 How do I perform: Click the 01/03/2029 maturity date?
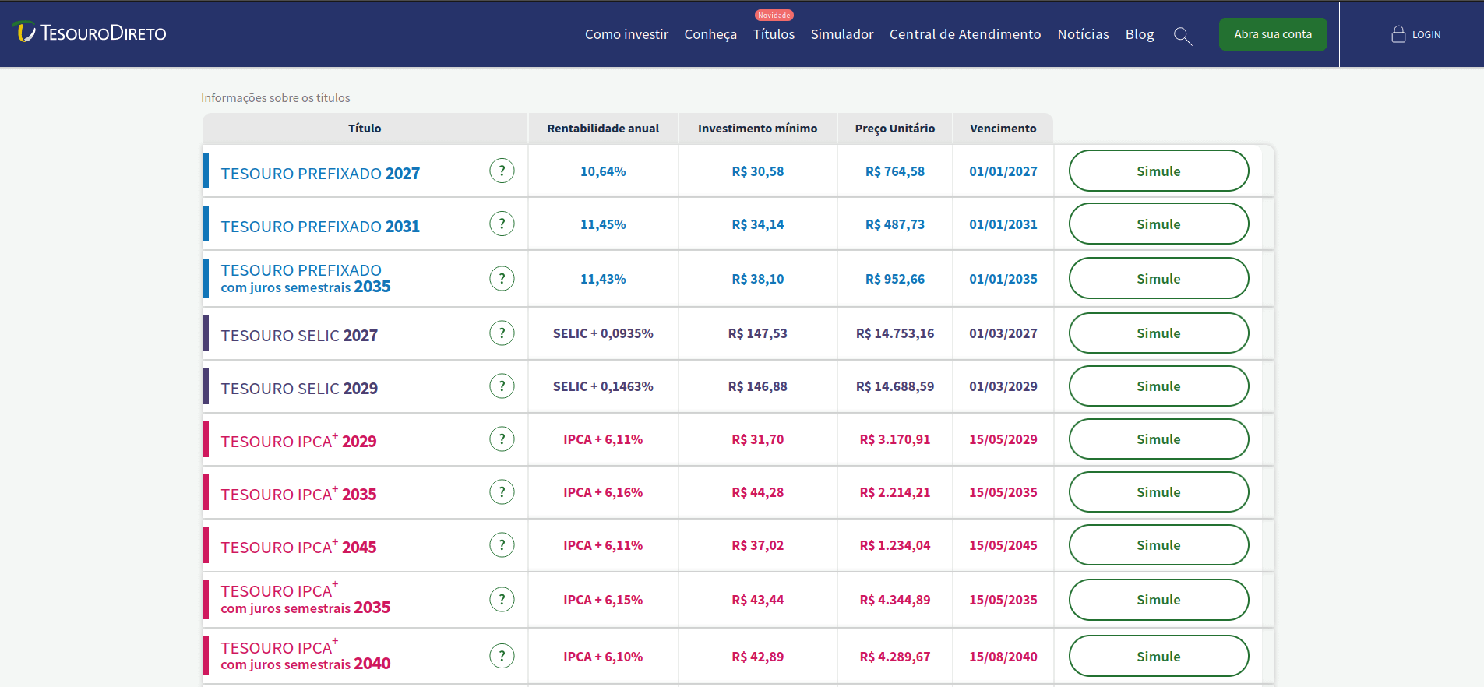pyautogui.click(x=1003, y=386)
